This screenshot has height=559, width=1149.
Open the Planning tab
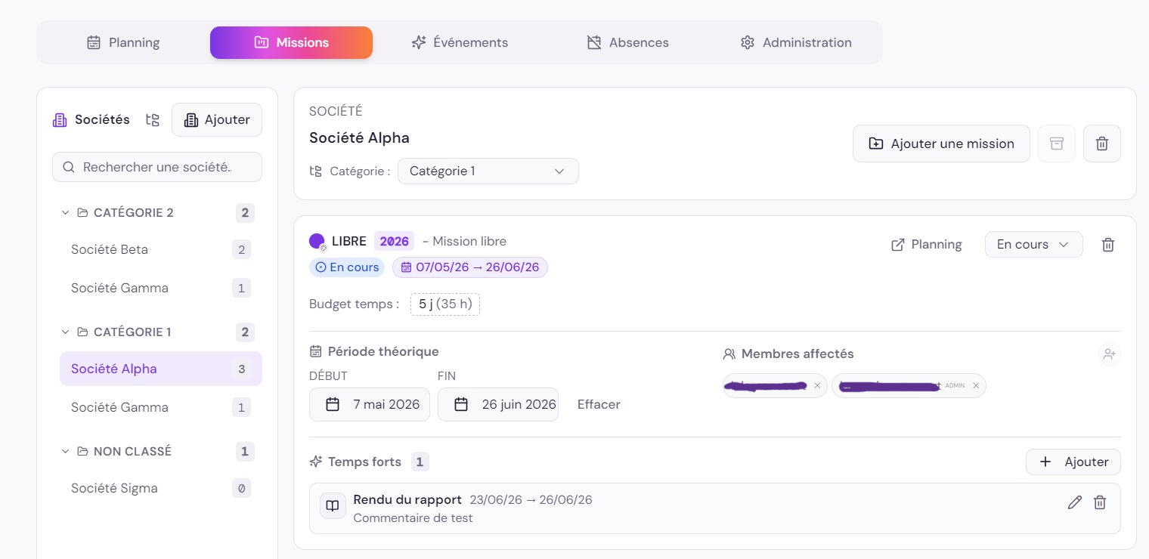pos(123,42)
